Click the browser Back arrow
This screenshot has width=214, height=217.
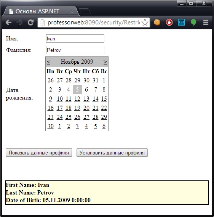tap(8, 23)
